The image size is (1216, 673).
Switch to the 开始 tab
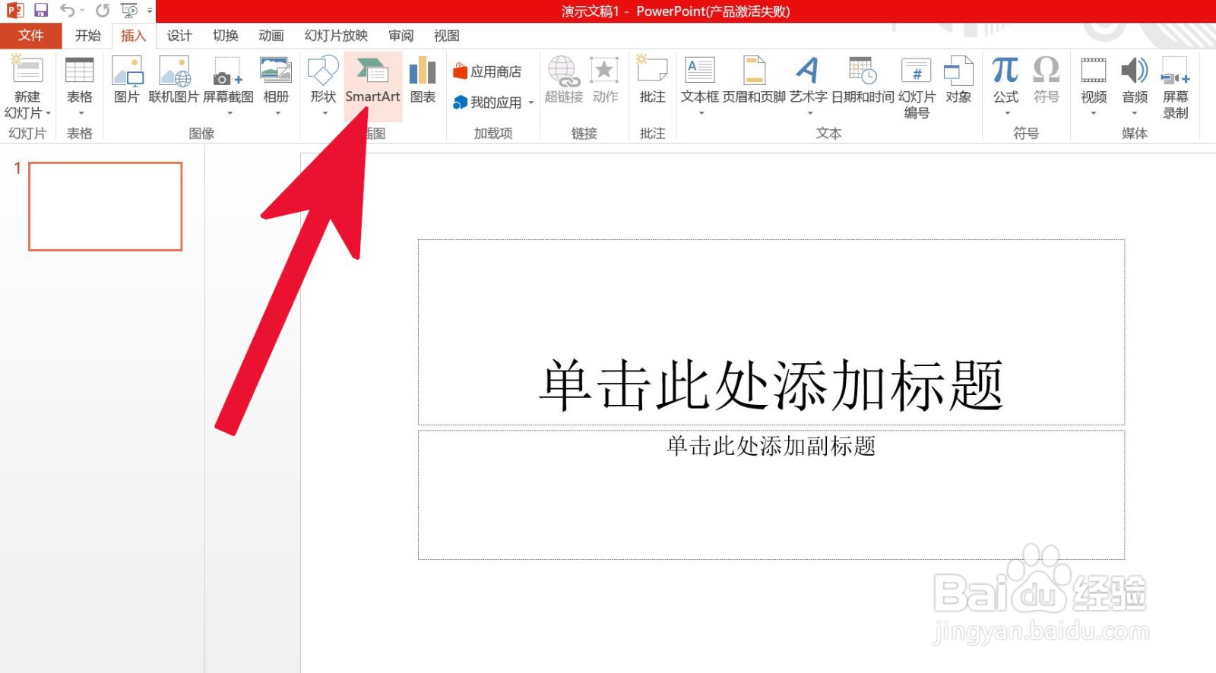coord(87,36)
